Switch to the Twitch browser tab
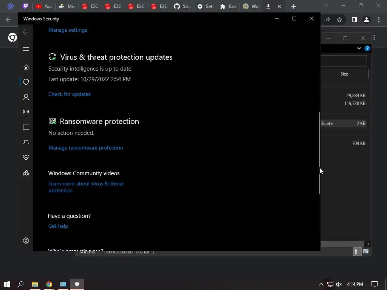The height and width of the screenshot is (290, 387). tap(25, 6)
